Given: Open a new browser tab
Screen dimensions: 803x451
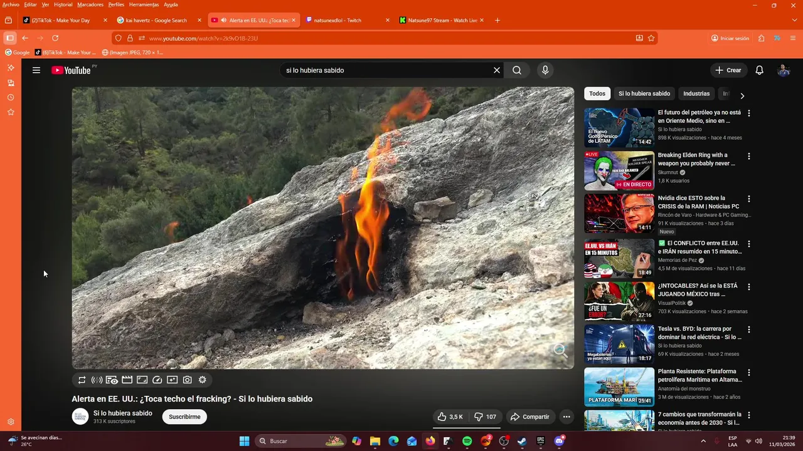Looking at the screenshot, I should point(497,20).
